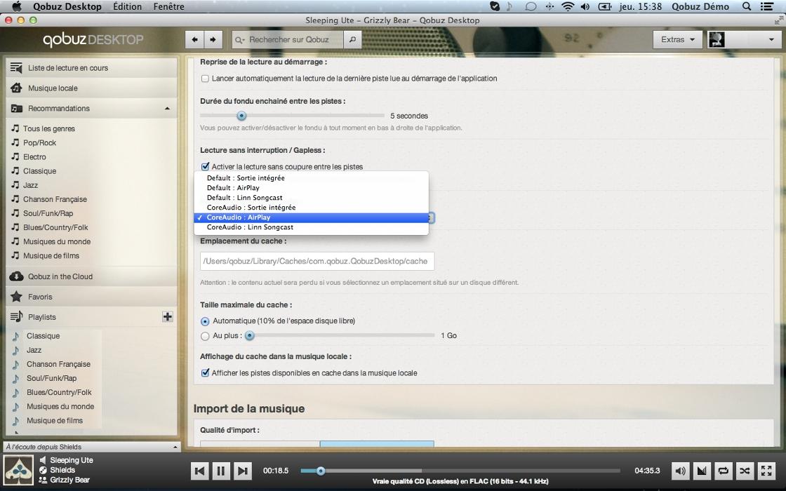Open Liste de lecture en cours
Image resolution: width=786 pixels, height=491 pixels.
(92, 67)
